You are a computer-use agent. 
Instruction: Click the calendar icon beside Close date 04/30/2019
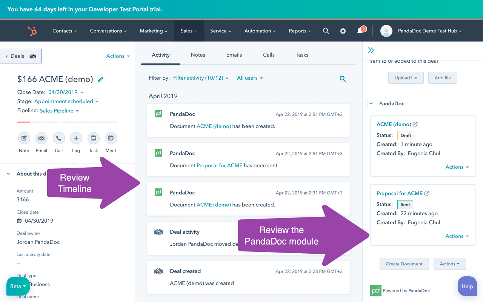pos(19,221)
